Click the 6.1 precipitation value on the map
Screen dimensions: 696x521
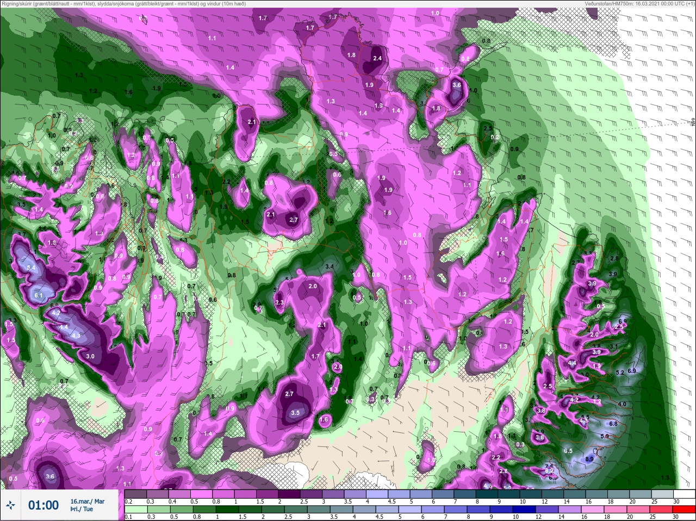pyautogui.click(x=38, y=295)
